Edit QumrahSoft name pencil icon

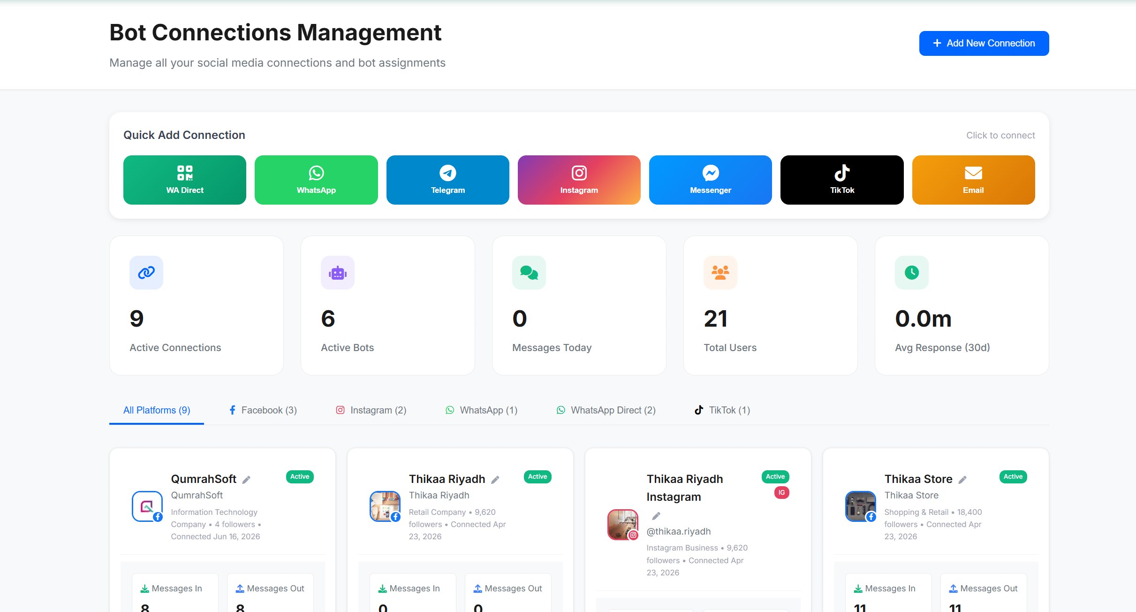[246, 480]
